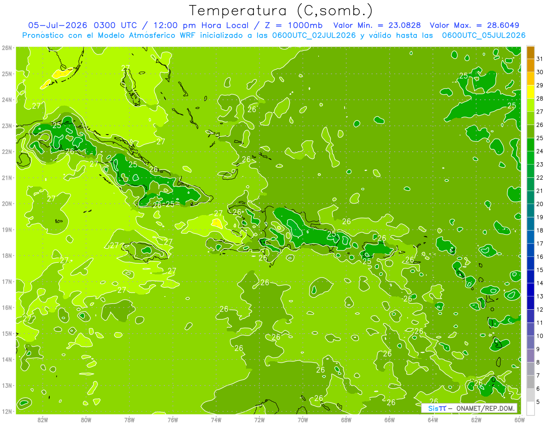Viewport: 552px width, 426px height.
Task: Click the "5" label on the colorbar
Action: click(x=538, y=402)
